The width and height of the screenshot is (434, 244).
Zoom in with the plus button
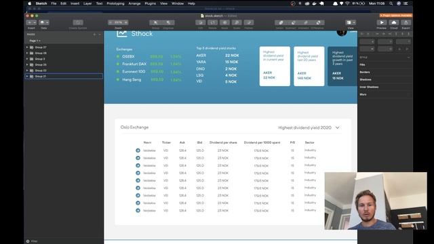coord(125,22)
